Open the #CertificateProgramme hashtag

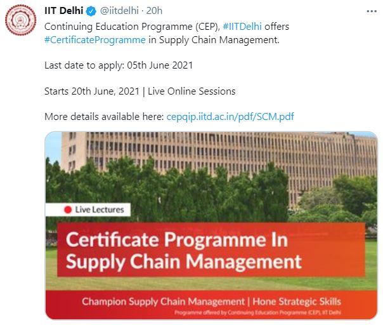(91, 41)
